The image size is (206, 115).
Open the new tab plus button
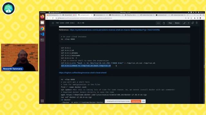pyautogui.click(x=188, y=15)
